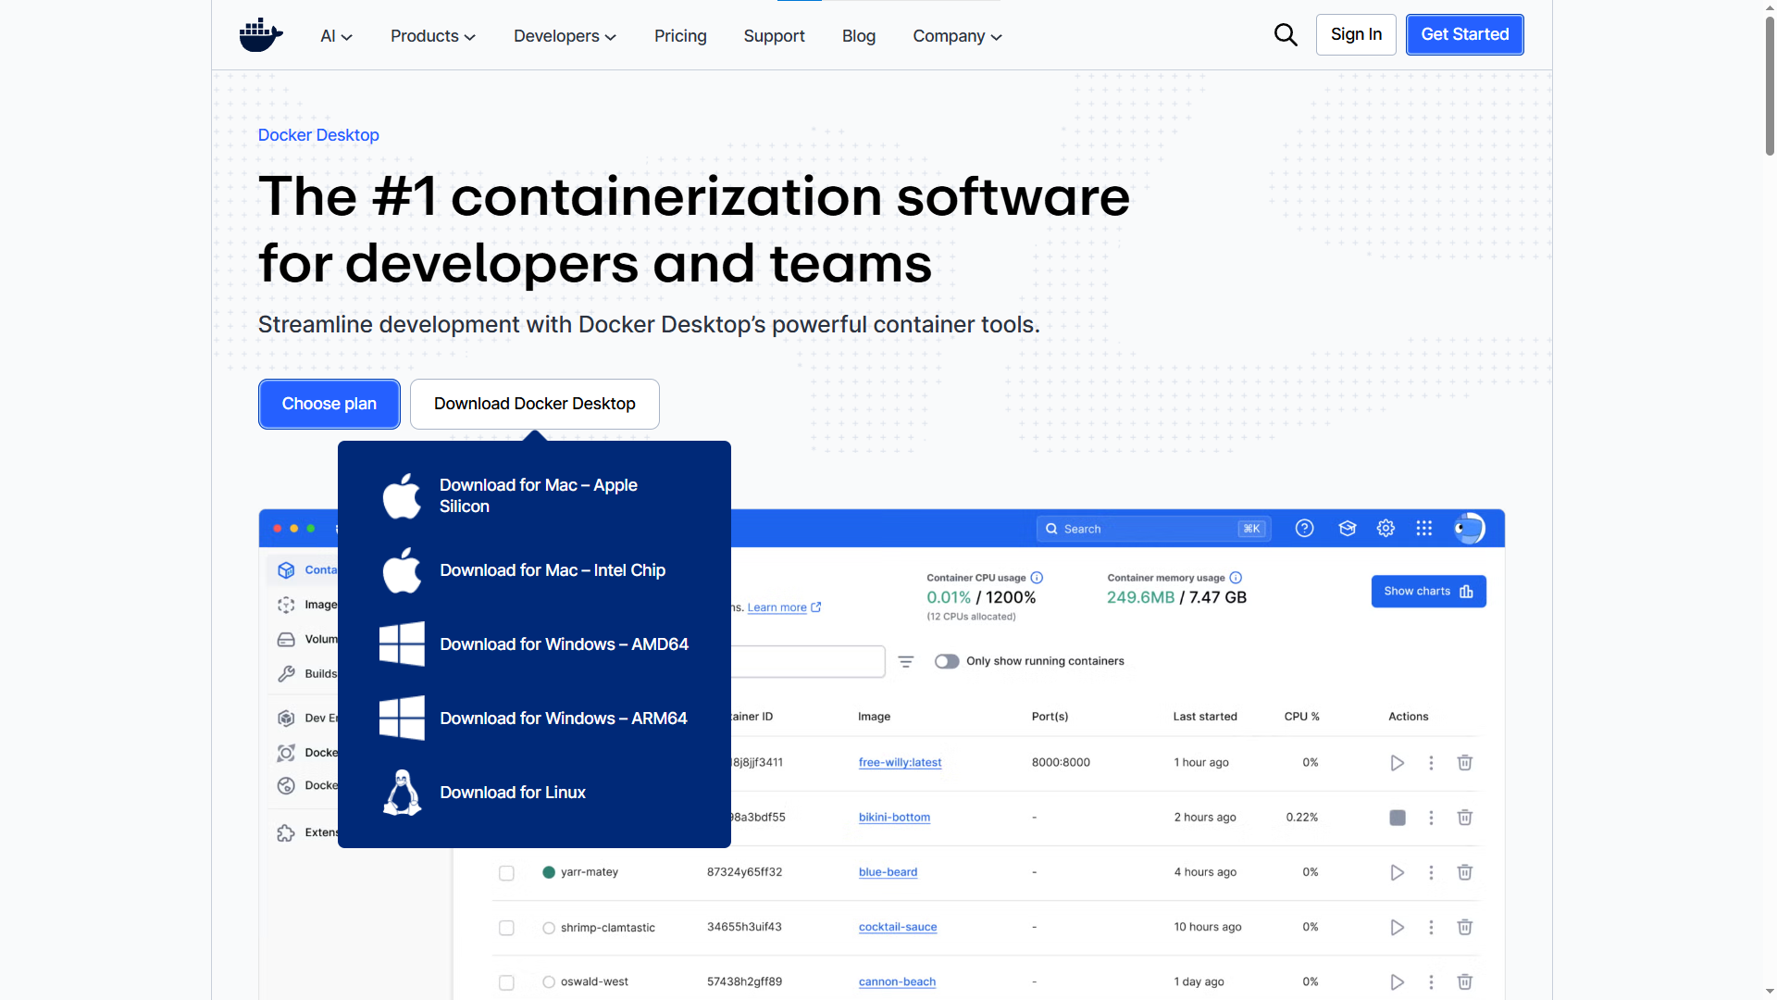Click the Apple icon for Intel Chip download
The width and height of the screenshot is (1777, 1000).
click(x=402, y=570)
